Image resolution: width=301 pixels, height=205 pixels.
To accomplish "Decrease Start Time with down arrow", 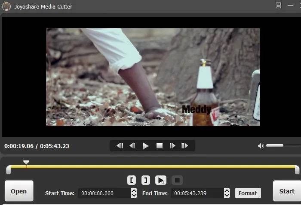I will [x=134, y=196].
